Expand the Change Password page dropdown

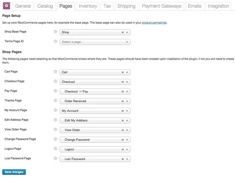point(127,140)
